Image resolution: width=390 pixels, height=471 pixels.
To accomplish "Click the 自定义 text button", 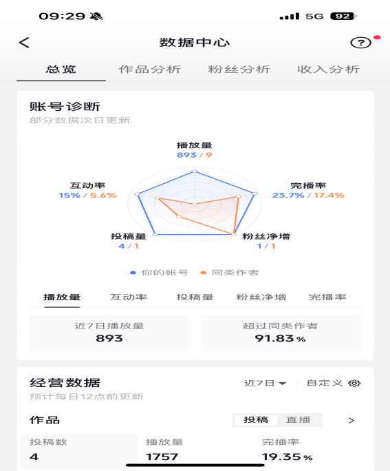I will [325, 383].
